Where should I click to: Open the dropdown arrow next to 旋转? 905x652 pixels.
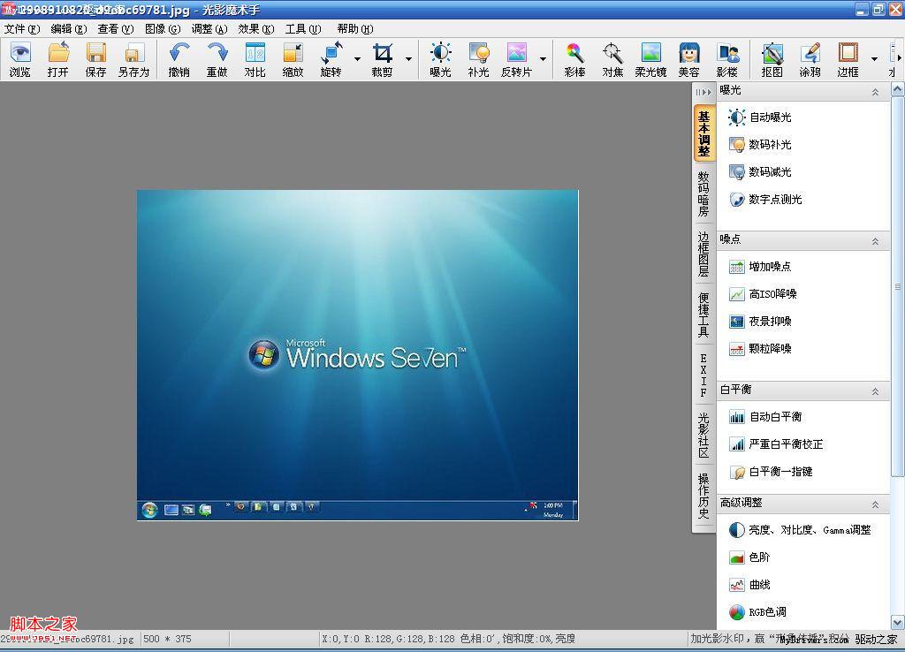[357, 59]
